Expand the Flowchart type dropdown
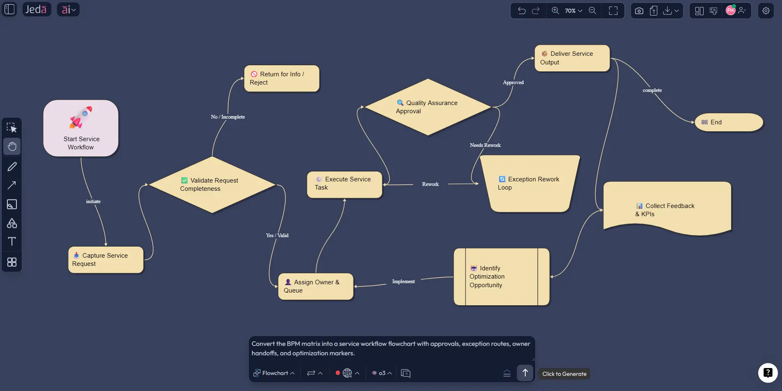This screenshot has height=391, width=782. (274, 373)
